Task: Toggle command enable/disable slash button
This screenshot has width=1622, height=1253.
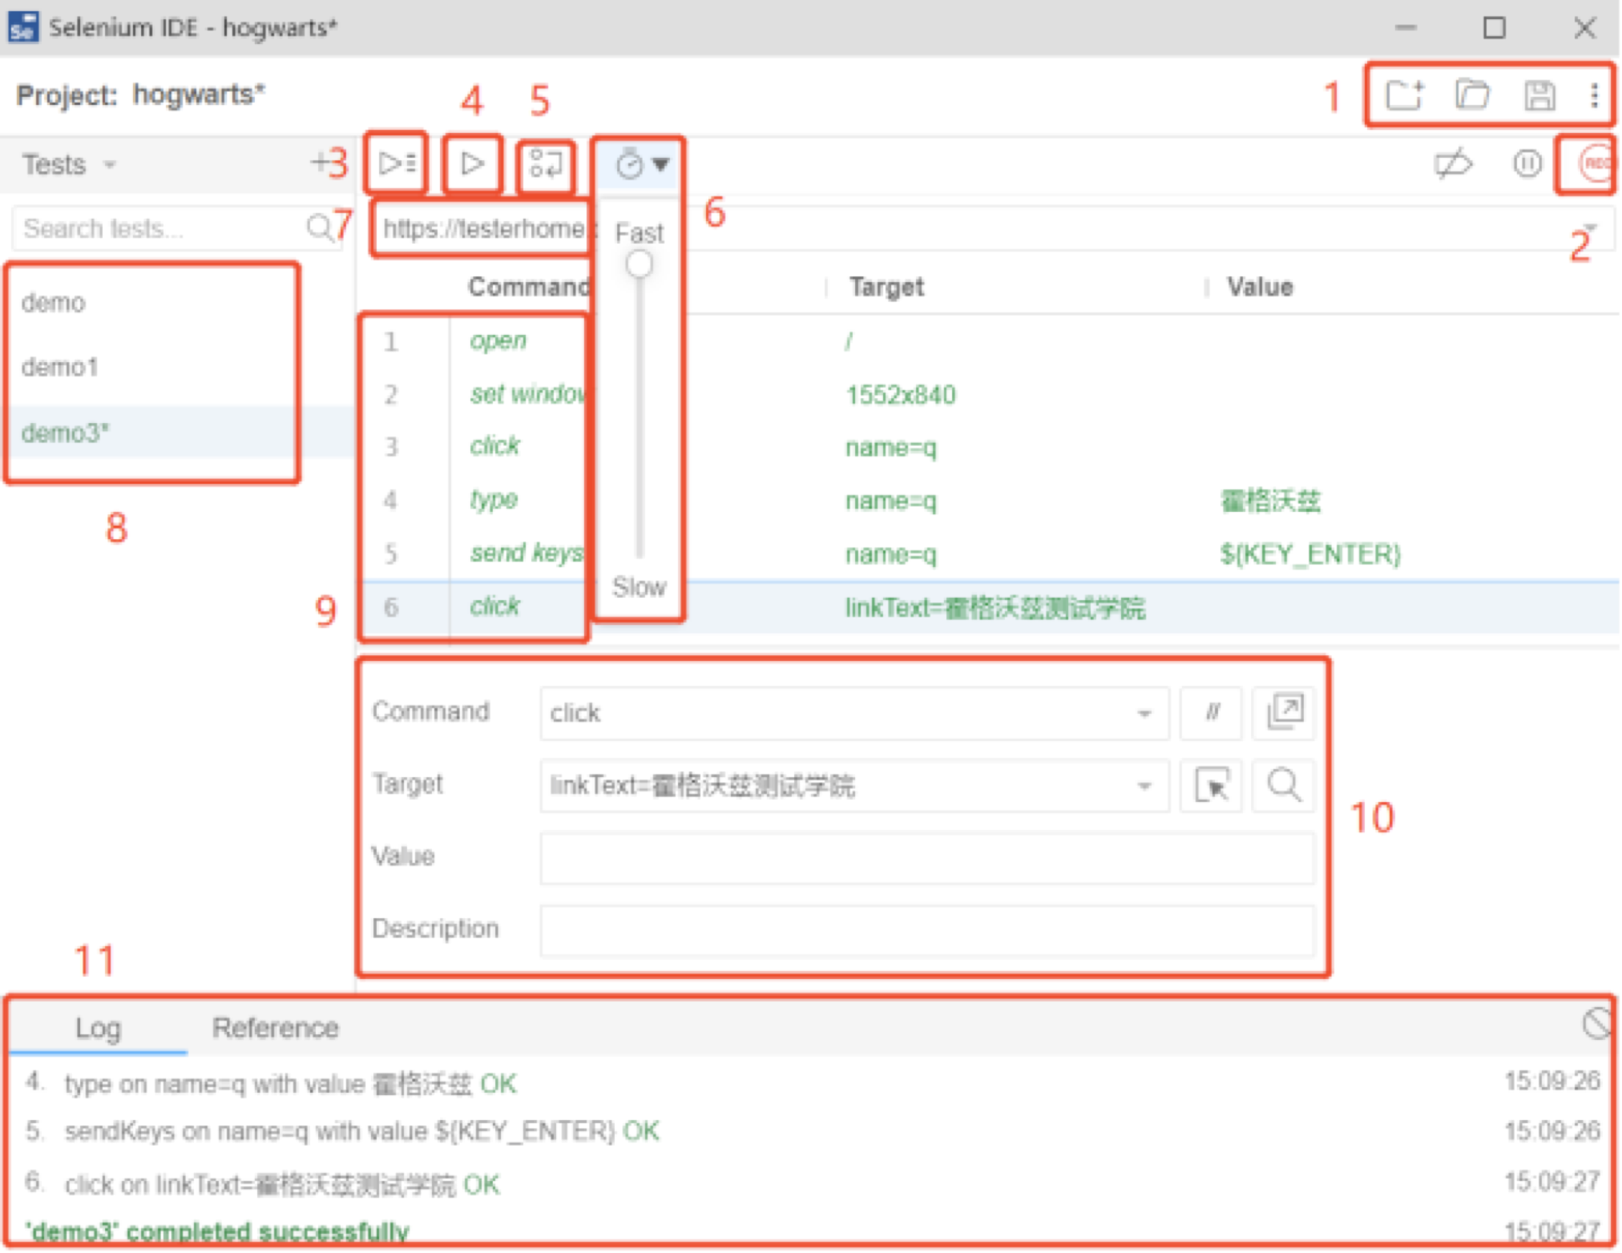Action: 1212,712
